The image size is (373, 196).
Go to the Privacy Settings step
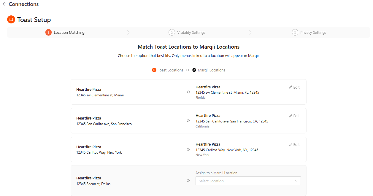pyautogui.click(x=313, y=33)
